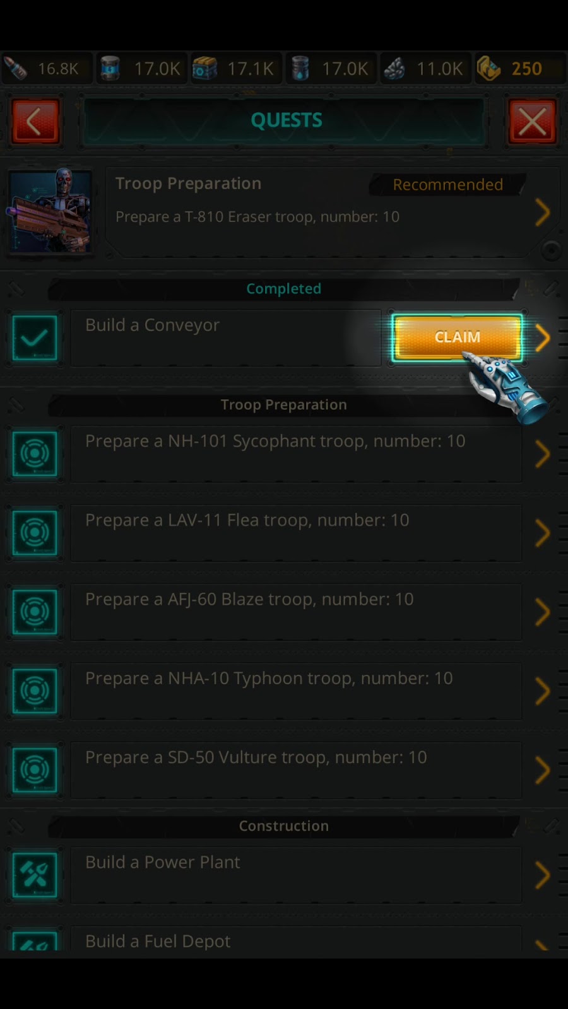Claim the Build a Conveyor reward
The width and height of the screenshot is (568, 1009).
coord(457,337)
